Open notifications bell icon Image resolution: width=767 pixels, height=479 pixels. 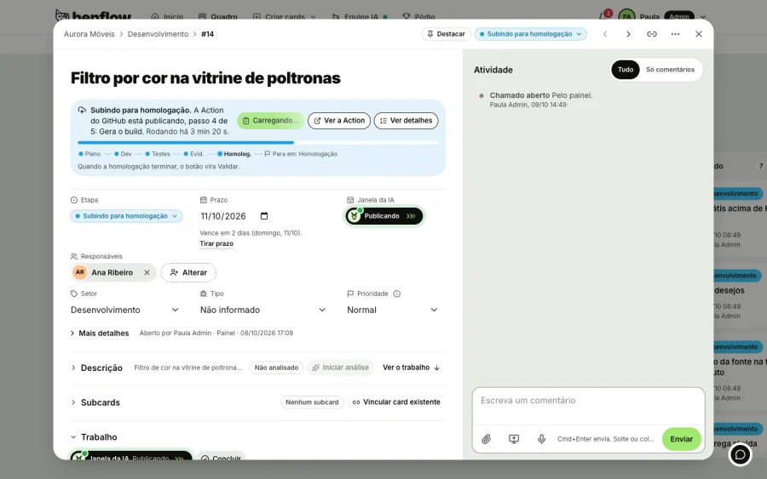[x=604, y=16]
